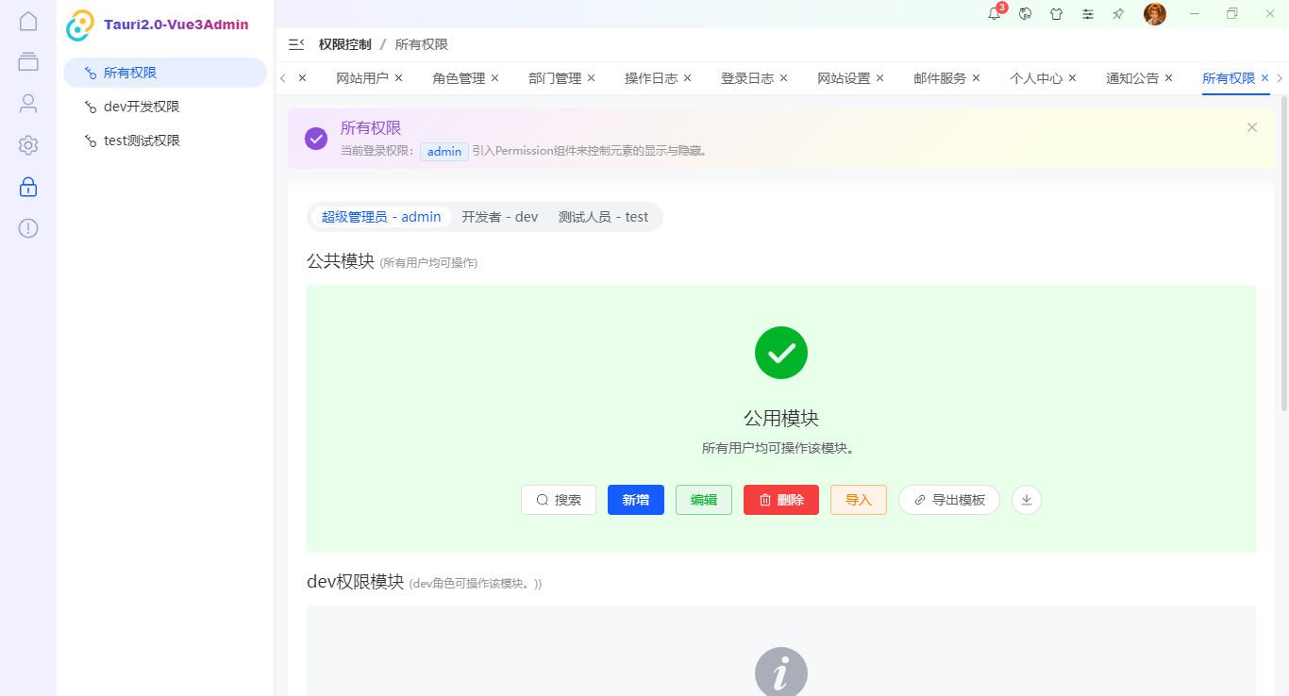This screenshot has width=1289, height=696.
Task: Switch to the 角色管理 tab
Action: coord(460,78)
